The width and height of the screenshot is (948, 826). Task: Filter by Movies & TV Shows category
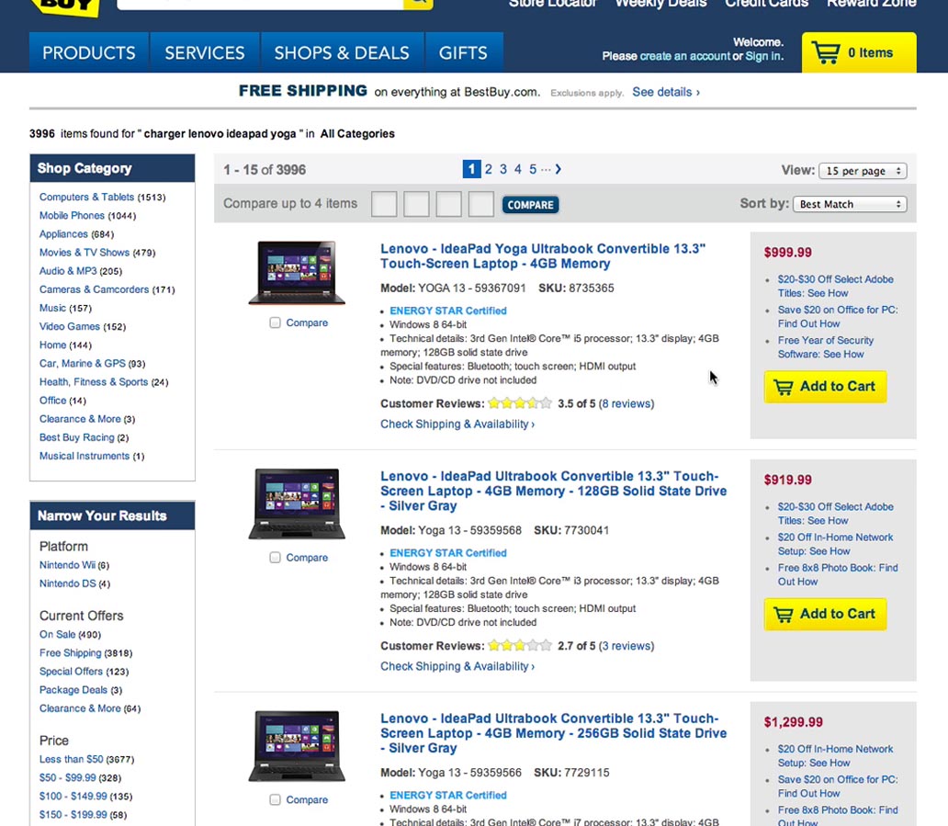pos(84,252)
